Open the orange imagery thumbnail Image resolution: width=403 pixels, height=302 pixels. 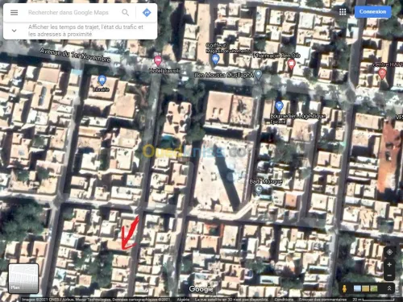[365, 288]
